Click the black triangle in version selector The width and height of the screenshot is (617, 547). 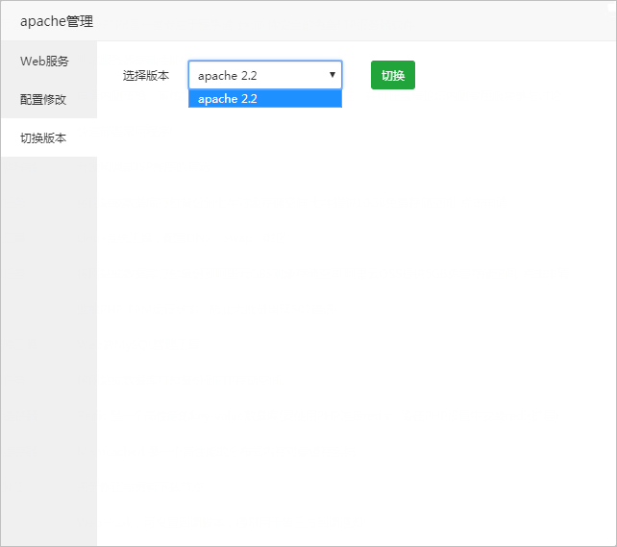(x=333, y=74)
